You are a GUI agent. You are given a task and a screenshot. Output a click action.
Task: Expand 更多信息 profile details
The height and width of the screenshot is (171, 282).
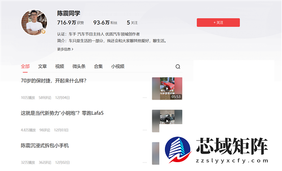point(65,49)
